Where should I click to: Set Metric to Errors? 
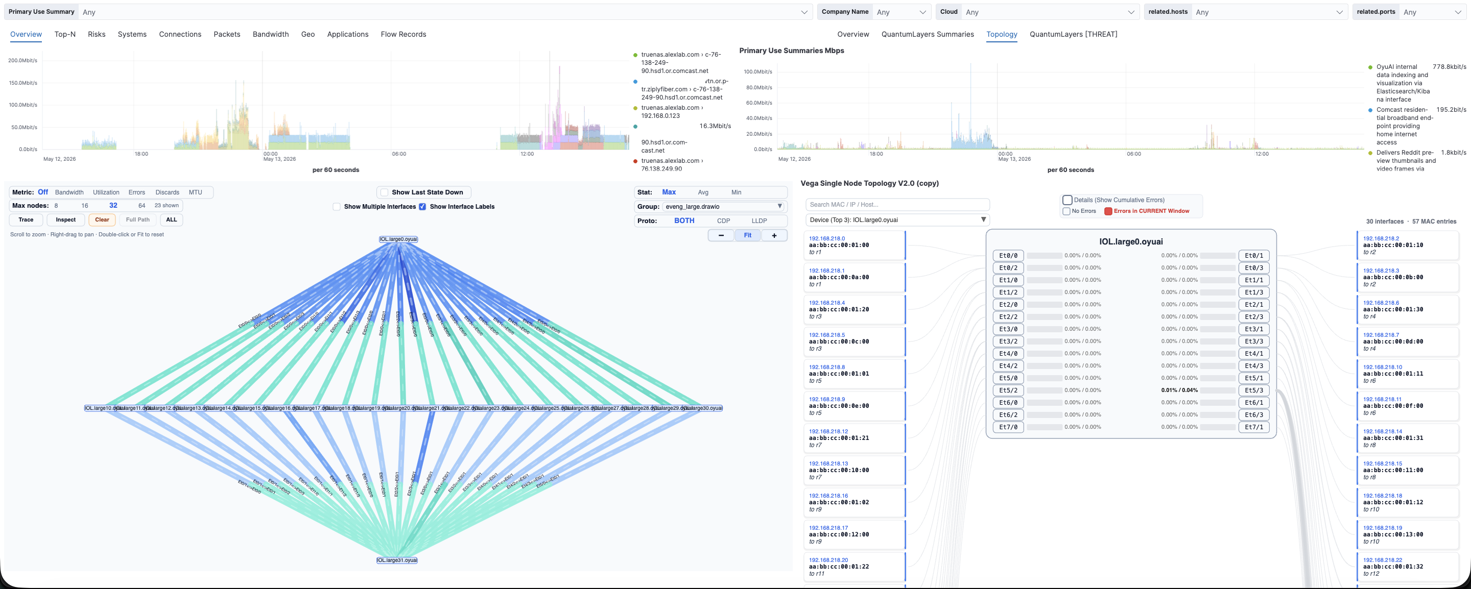click(136, 192)
